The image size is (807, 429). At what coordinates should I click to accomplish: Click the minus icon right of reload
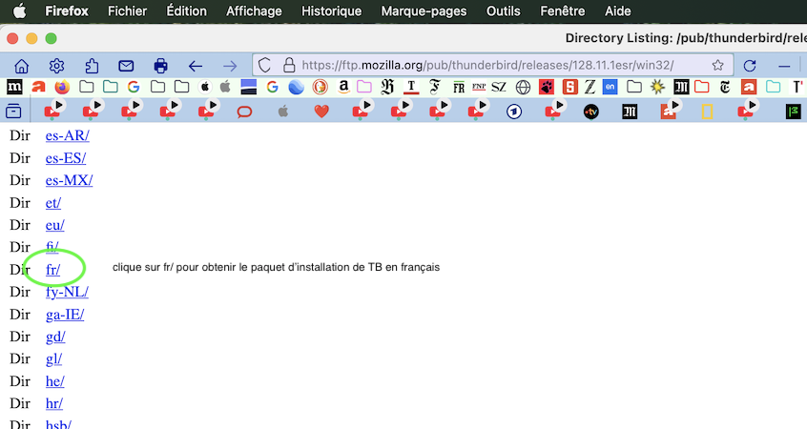[784, 67]
